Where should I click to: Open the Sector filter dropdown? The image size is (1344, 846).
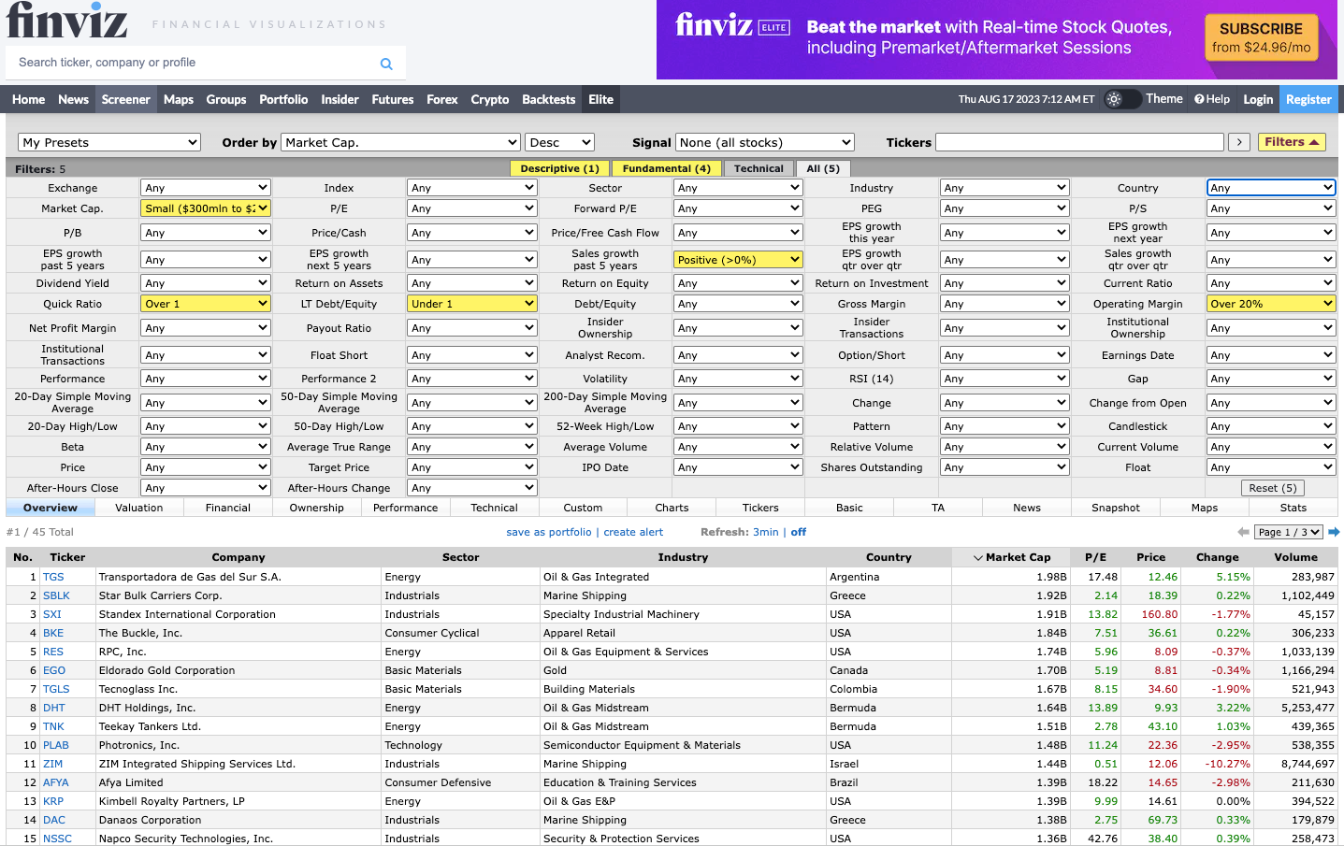[x=738, y=188]
